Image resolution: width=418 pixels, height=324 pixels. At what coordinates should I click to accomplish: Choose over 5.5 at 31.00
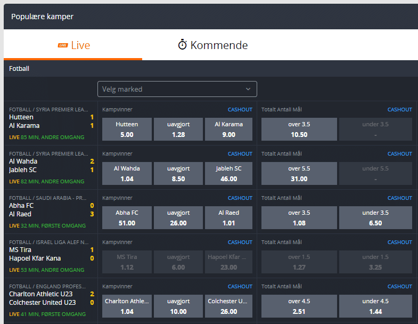299,174
